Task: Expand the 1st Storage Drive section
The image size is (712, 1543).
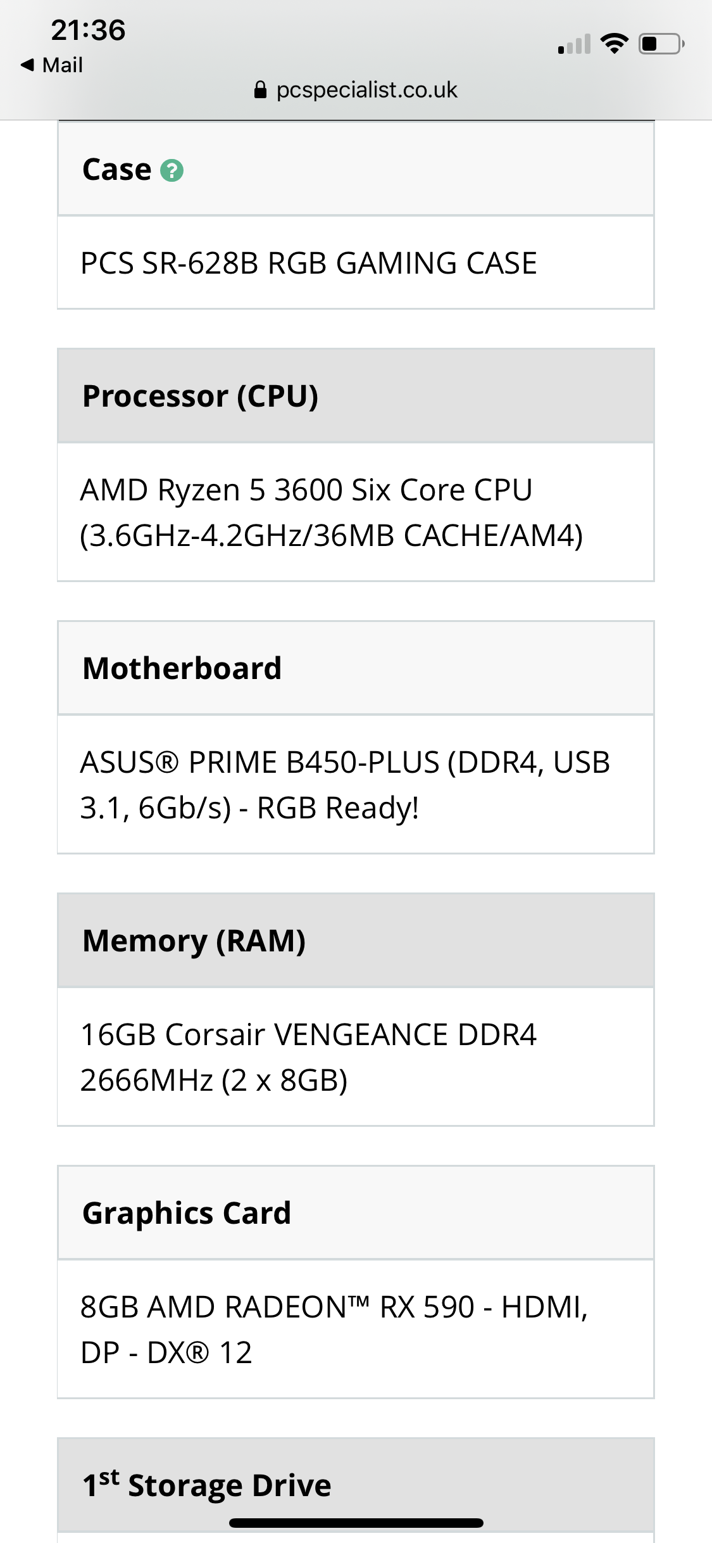Action: (x=356, y=1485)
